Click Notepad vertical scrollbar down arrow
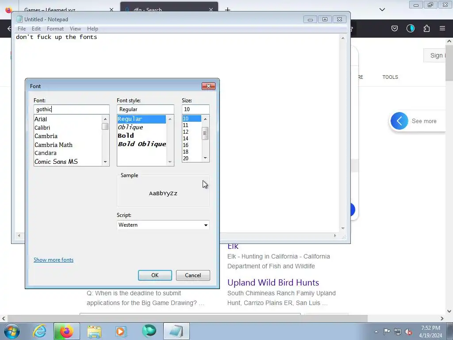Screen dimensions: 453x340 coord(343,228)
